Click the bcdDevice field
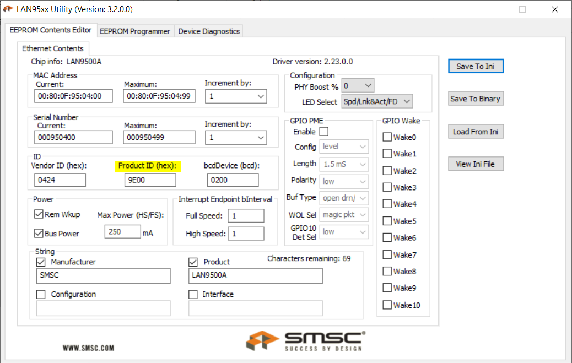 [233, 180]
